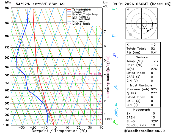Viewport: 173px width, 133px height.
Task: Click the LCL marker label
Action: [x=108, y=119]
